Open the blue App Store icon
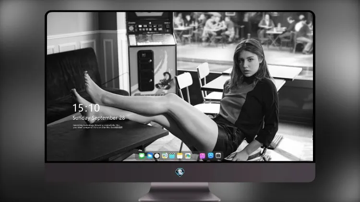The width and height of the screenshot is (360, 202). tap(211, 156)
